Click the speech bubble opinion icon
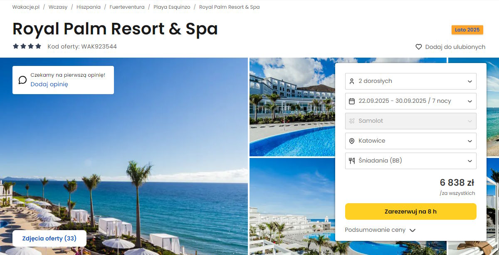Screen dimensions: 499x255 (22, 80)
